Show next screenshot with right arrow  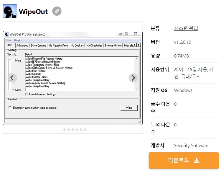point(133,78)
